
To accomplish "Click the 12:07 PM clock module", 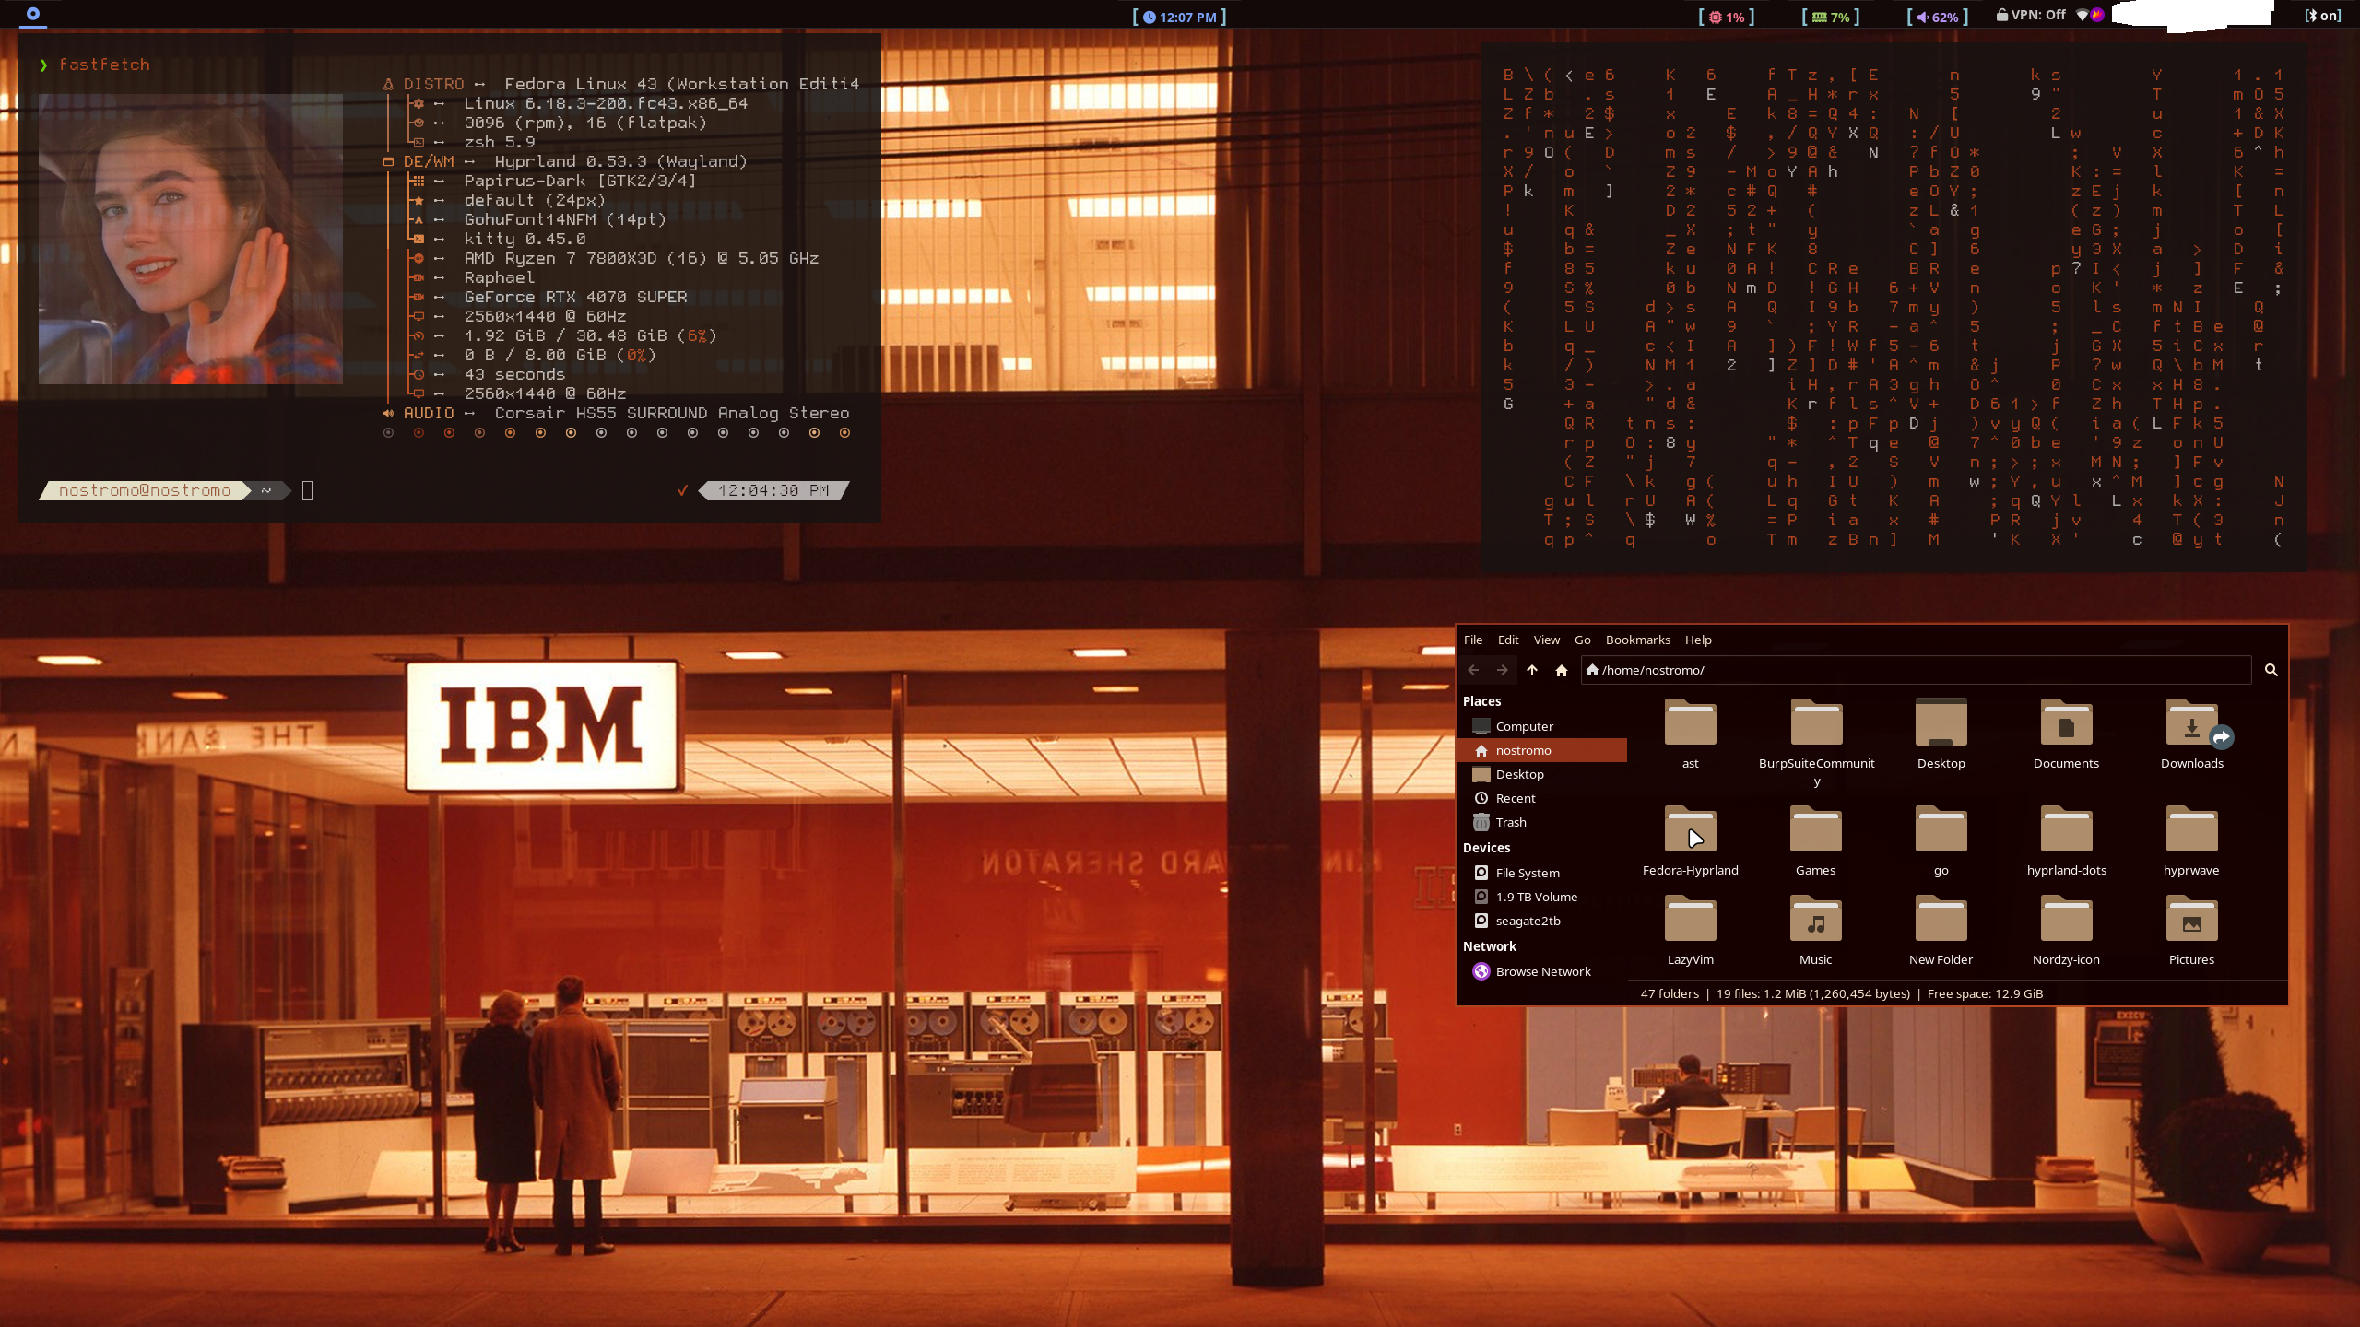I will pyautogui.click(x=1180, y=17).
